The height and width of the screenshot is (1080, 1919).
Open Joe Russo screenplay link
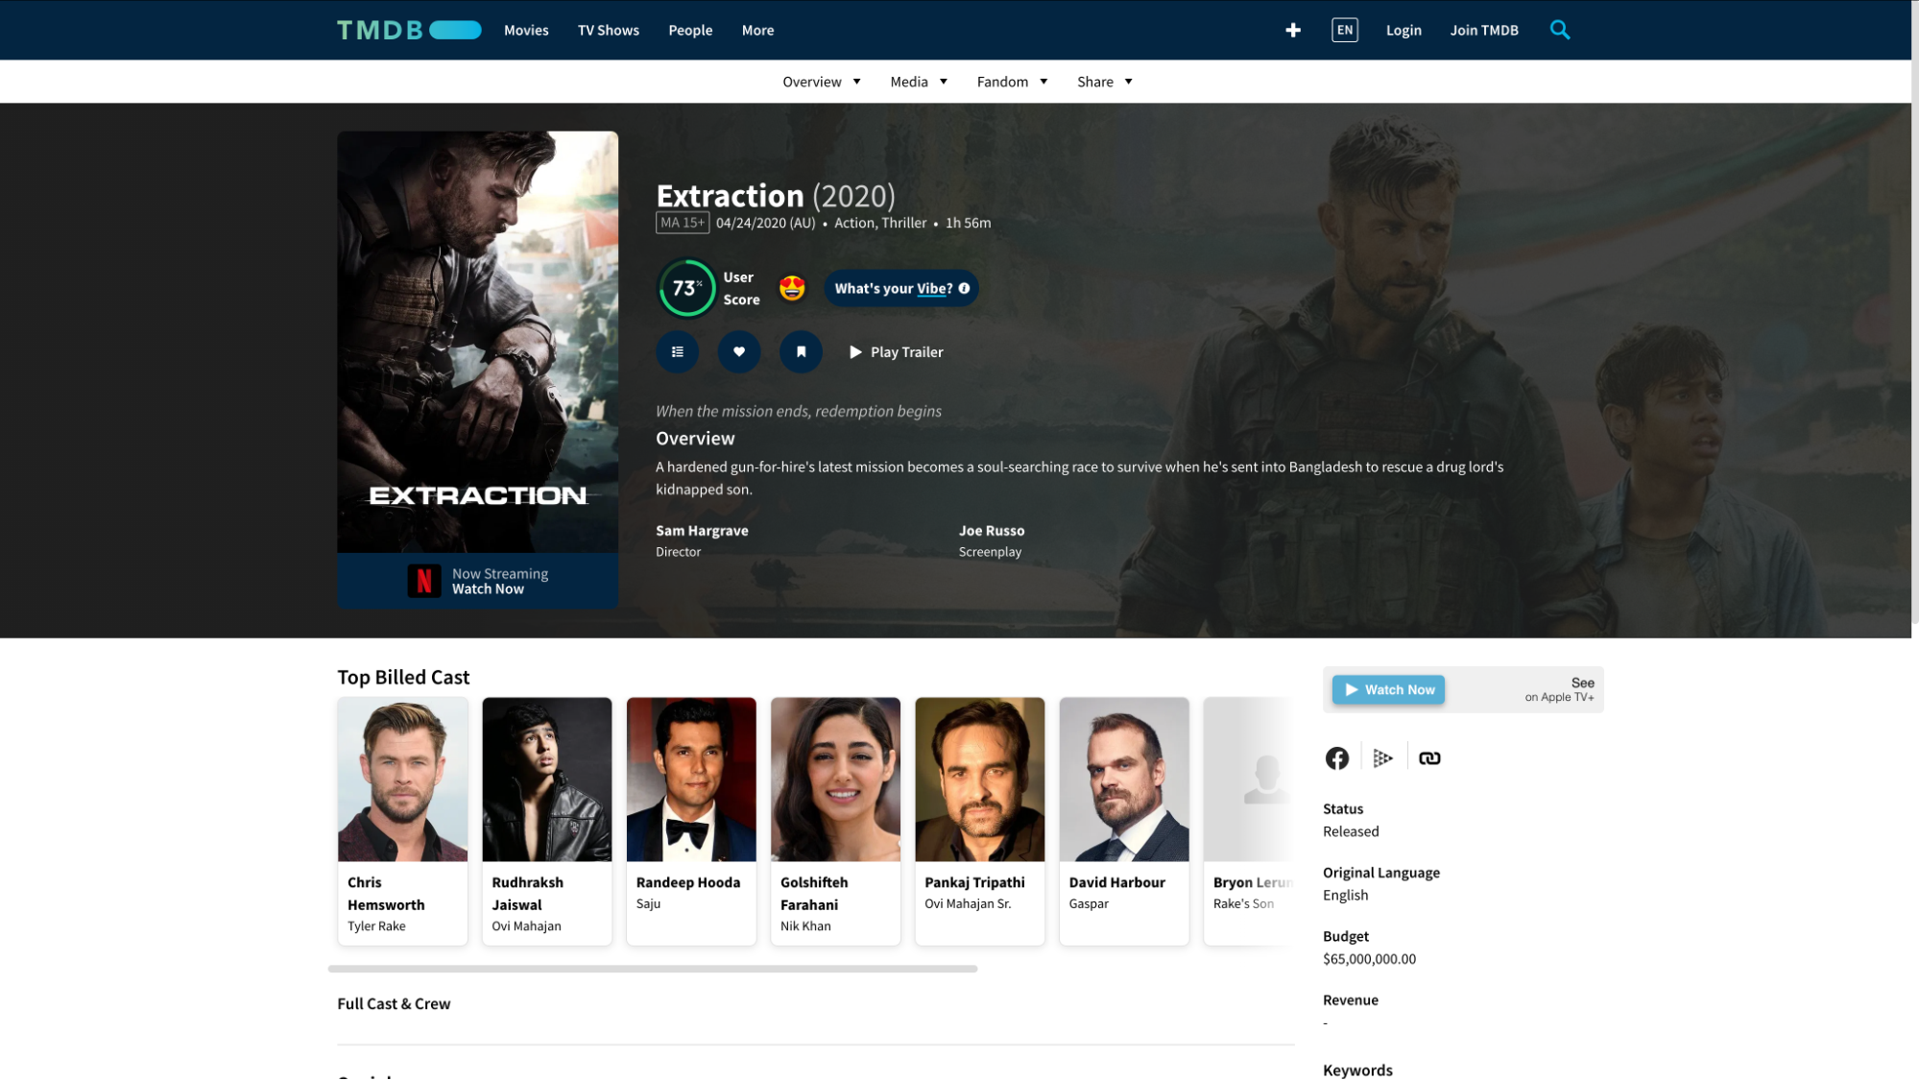coord(992,530)
